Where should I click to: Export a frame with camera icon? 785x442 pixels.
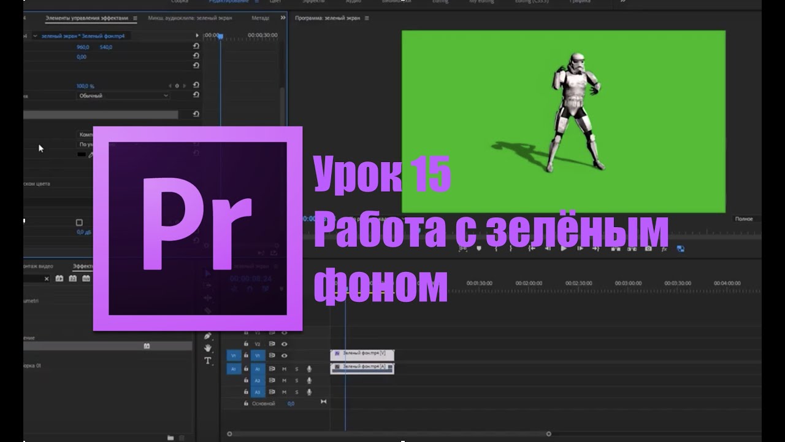[x=648, y=248]
